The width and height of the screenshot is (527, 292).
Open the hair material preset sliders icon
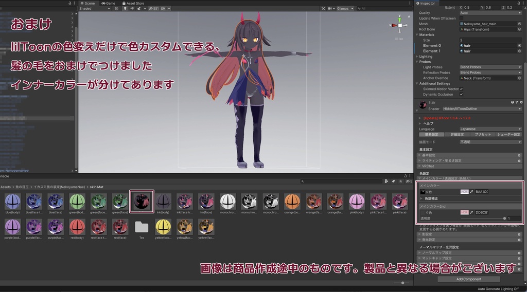coord(517,102)
